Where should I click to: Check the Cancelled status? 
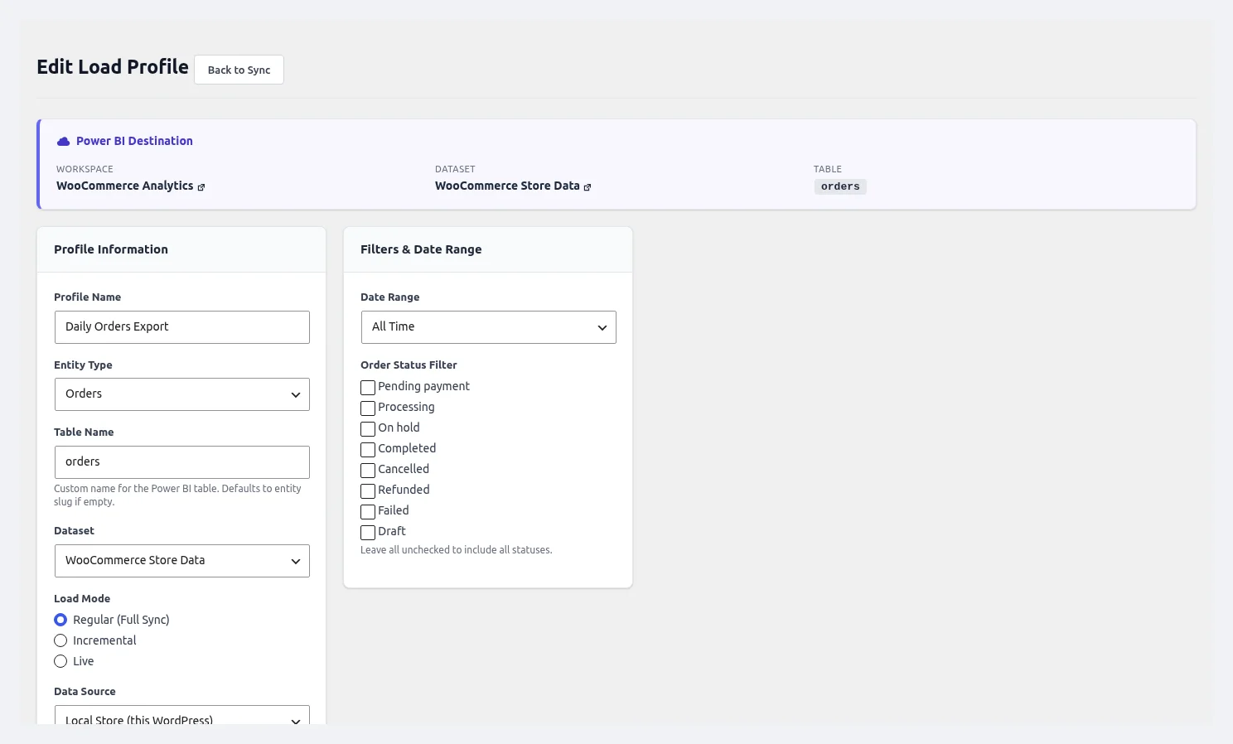point(368,470)
